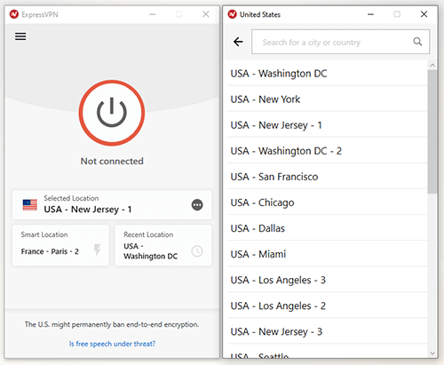
Task: Click the Recent Location clock icon
Action: [x=197, y=251]
